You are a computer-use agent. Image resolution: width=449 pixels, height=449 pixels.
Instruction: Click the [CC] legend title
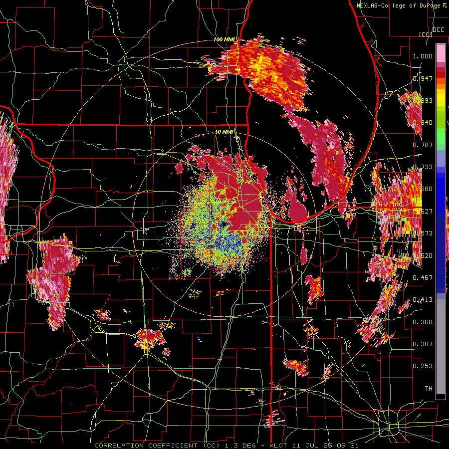pyautogui.click(x=426, y=34)
